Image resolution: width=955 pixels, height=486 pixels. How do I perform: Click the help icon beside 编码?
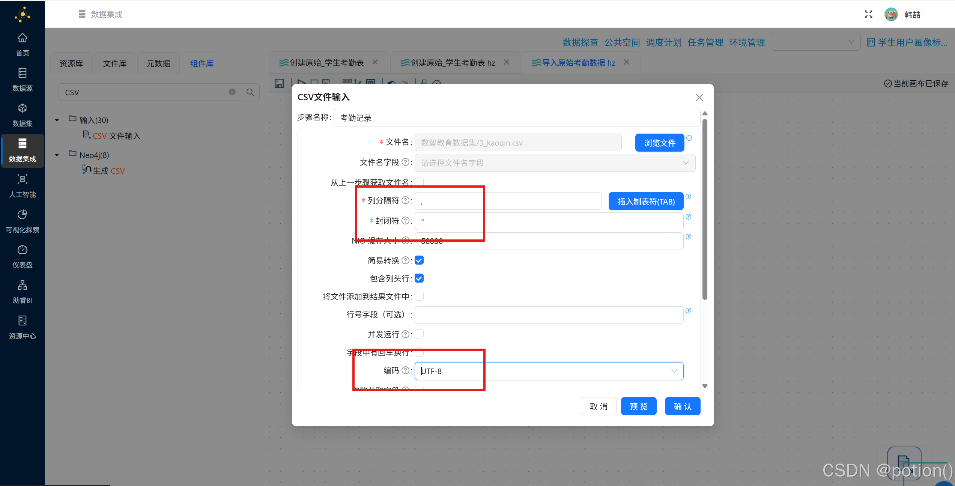click(x=405, y=370)
